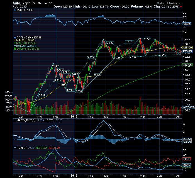Click the +DI 16.39 legend value
Viewport: 195px width, 178px height.
click(42, 148)
